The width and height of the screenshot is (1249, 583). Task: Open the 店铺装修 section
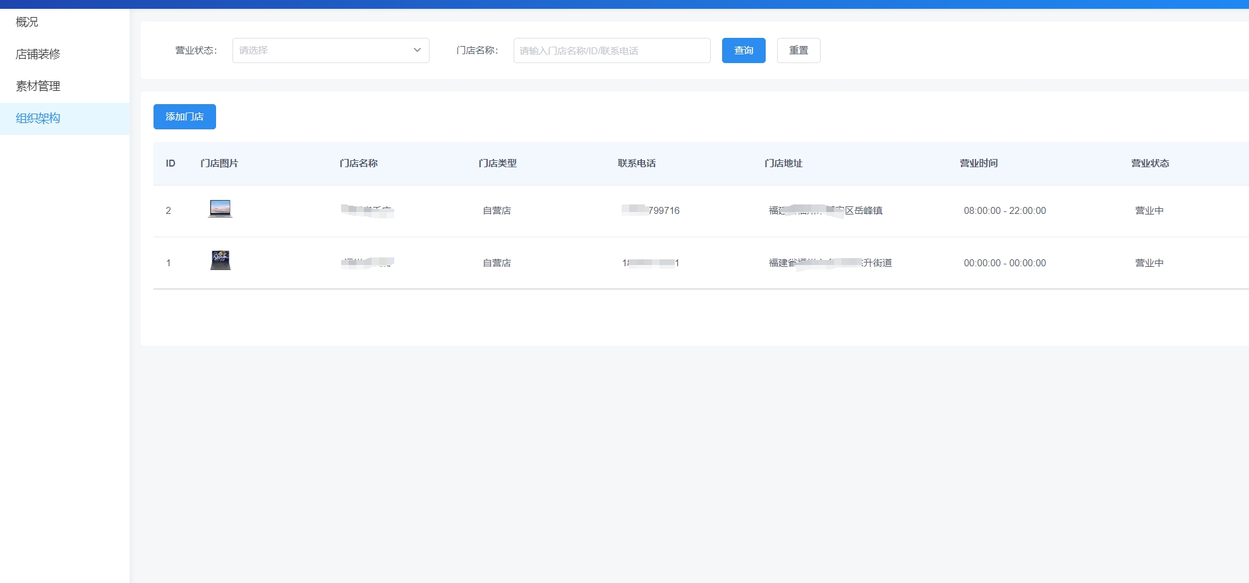click(38, 54)
